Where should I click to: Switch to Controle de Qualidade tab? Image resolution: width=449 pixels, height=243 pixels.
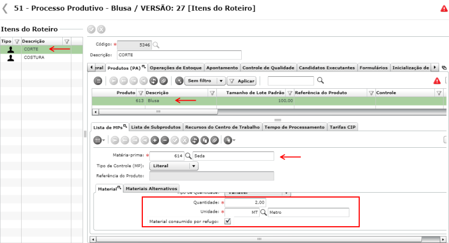coord(268,68)
